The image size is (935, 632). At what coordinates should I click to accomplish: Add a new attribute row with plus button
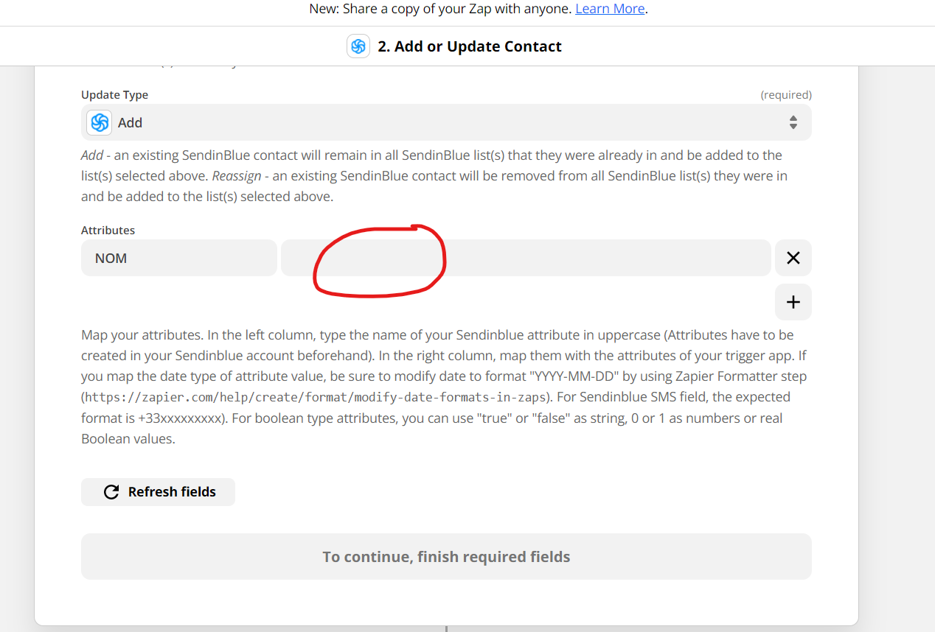point(793,302)
